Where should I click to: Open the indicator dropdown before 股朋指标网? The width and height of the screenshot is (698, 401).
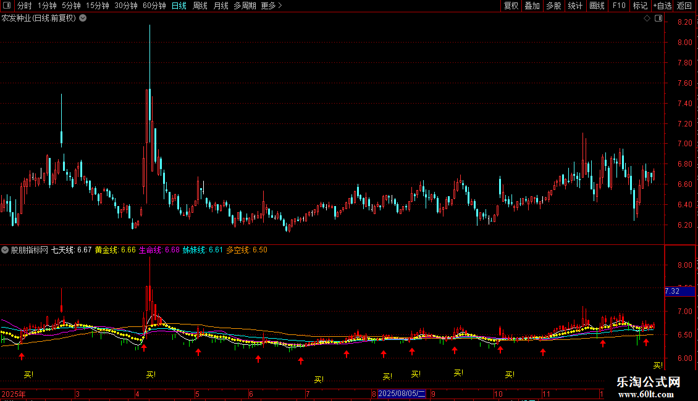click(5, 250)
